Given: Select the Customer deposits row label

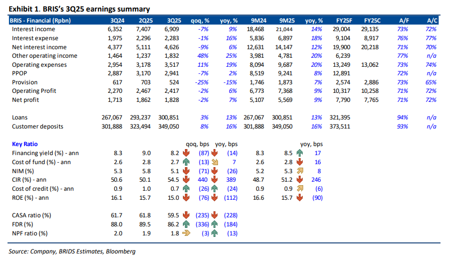Looking at the screenshot, I should (38, 126).
